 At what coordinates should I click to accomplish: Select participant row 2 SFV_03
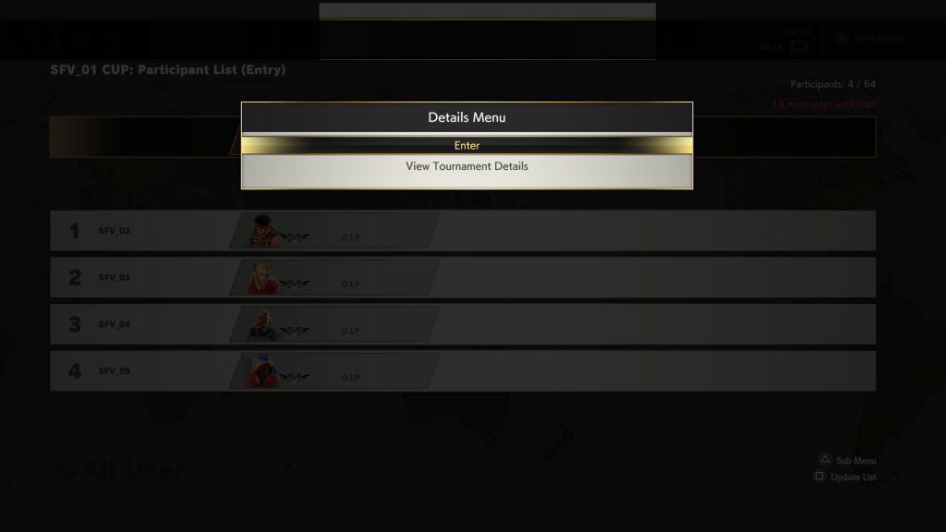(x=463, y=277)
